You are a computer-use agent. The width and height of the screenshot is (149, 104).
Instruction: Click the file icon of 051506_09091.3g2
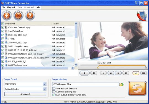click(x=6, y=61)
